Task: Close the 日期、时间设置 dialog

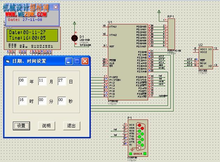Action: (85, 61)
